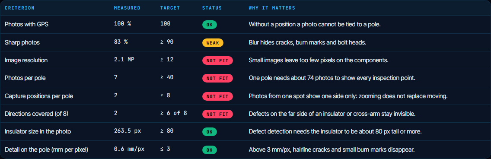This screenshot has height=159, width=491.
Task: Select the 'Image resolution' criterion
Action: (26, 60)
